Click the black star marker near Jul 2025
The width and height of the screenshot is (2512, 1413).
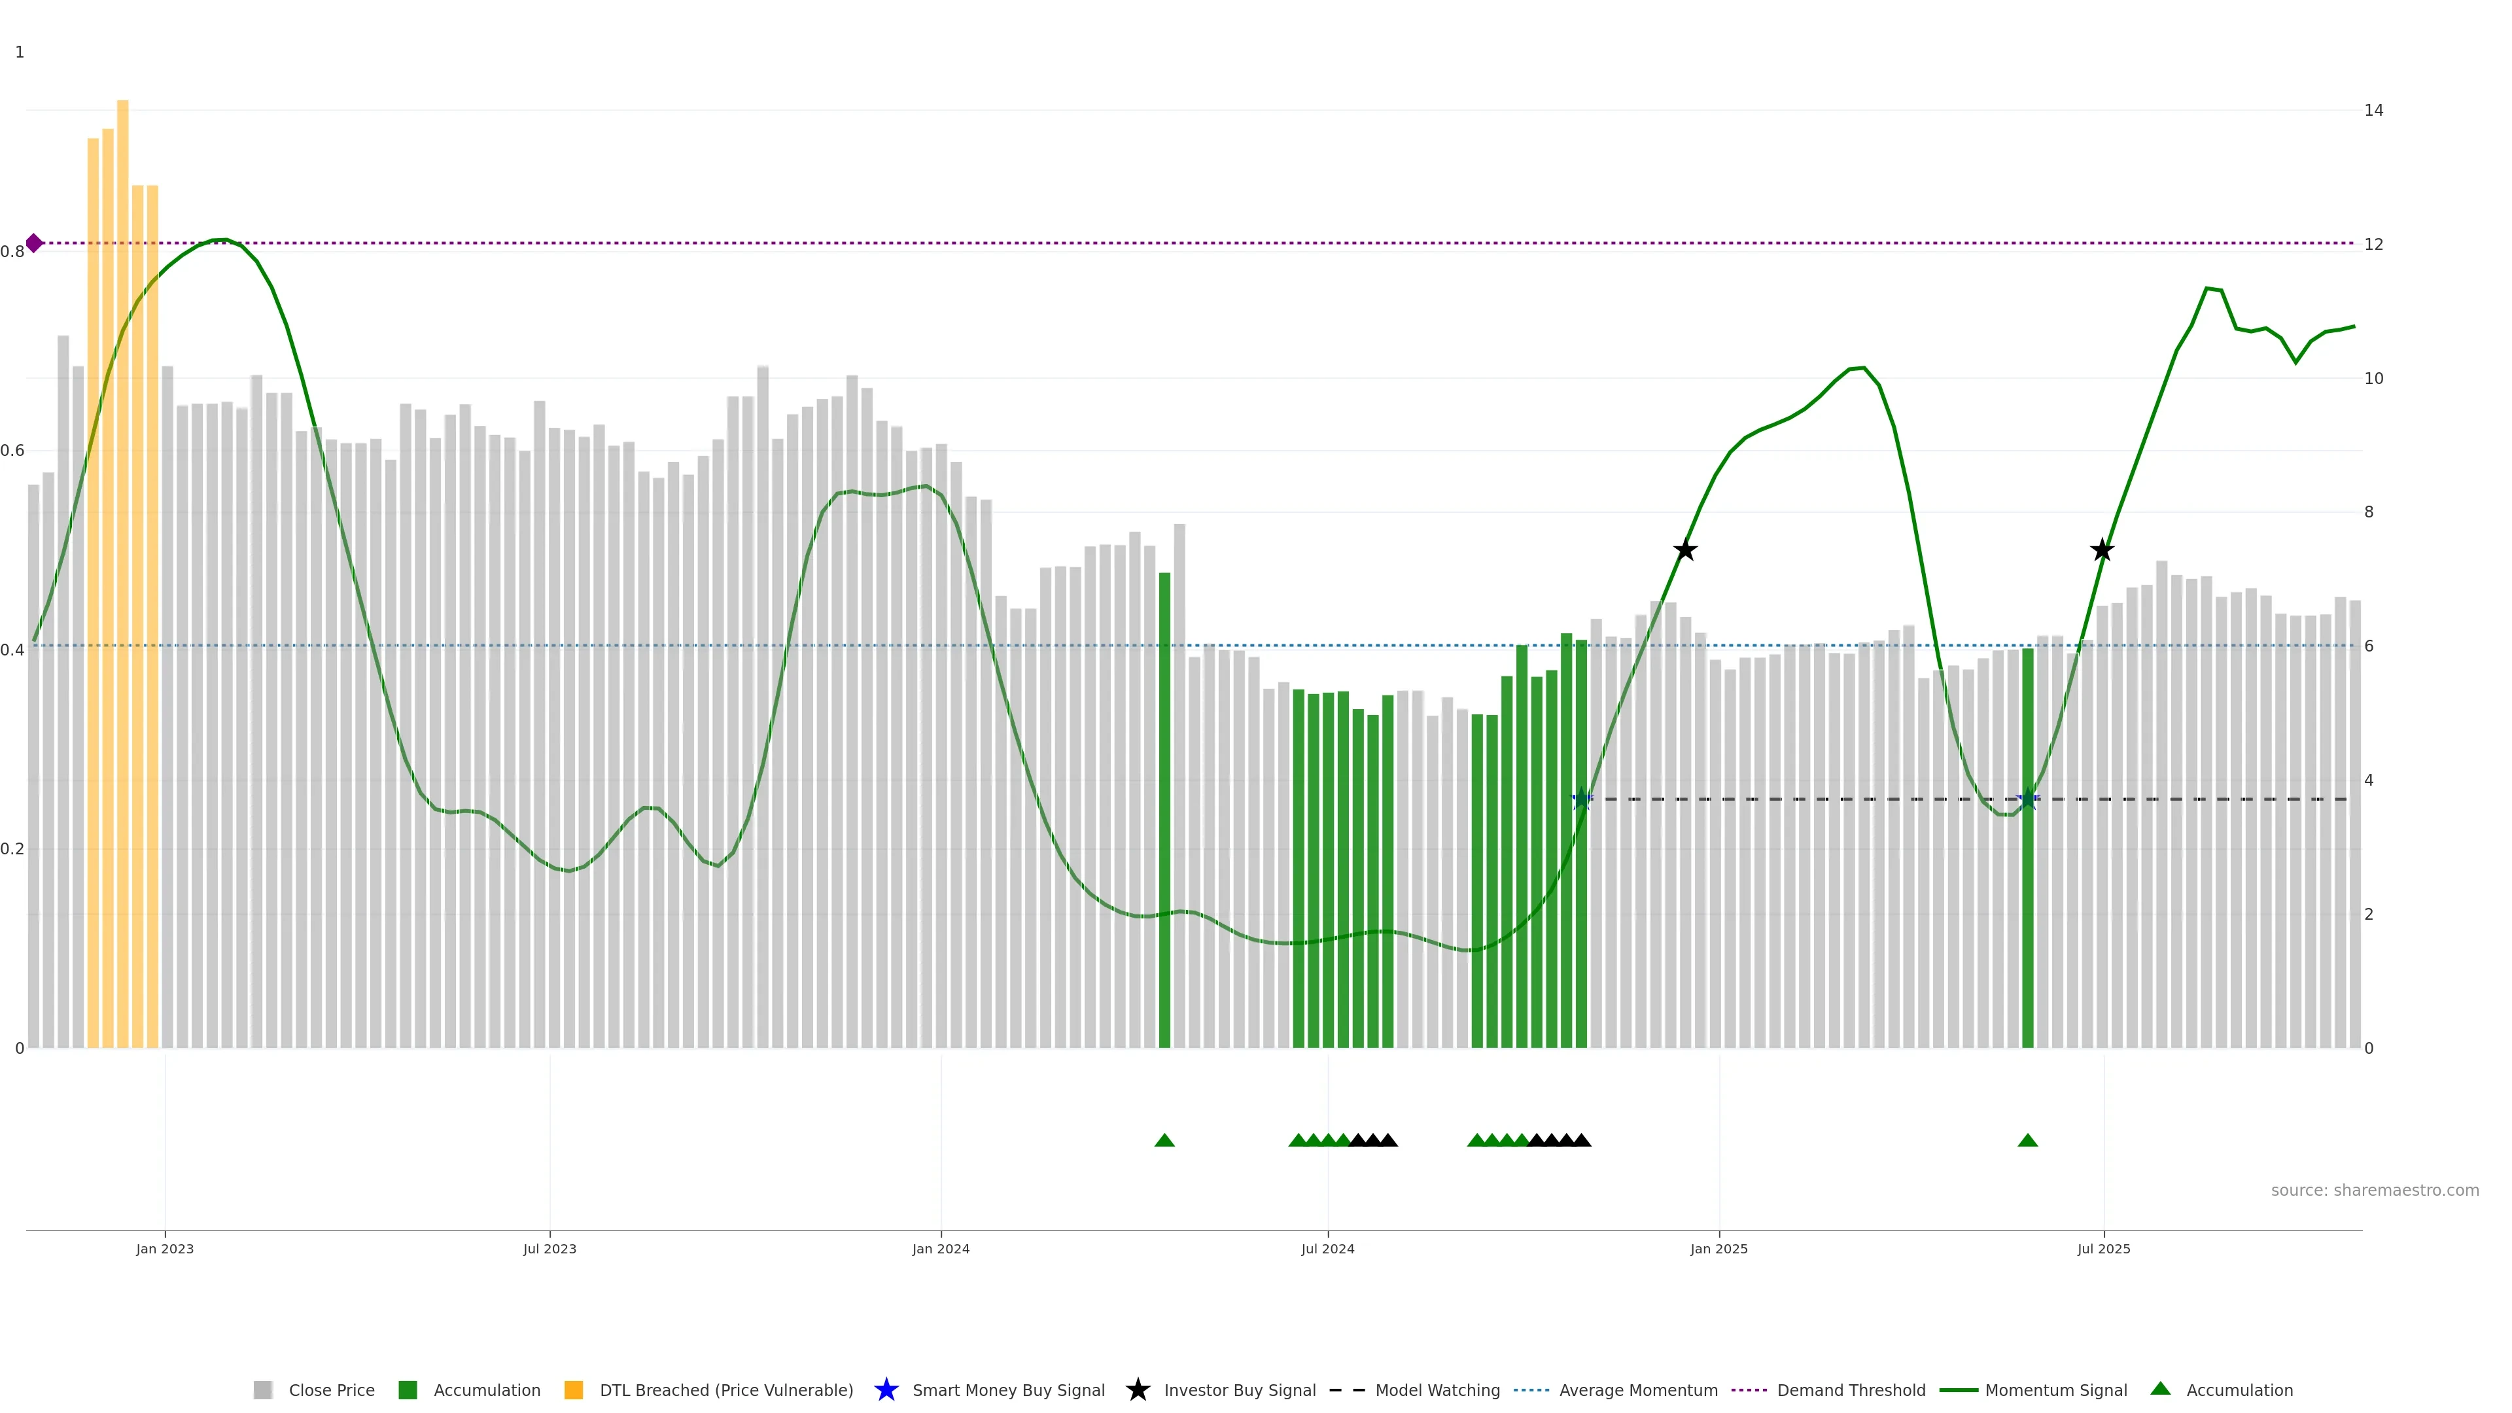pyautogui.click(x=2102, y=550)
